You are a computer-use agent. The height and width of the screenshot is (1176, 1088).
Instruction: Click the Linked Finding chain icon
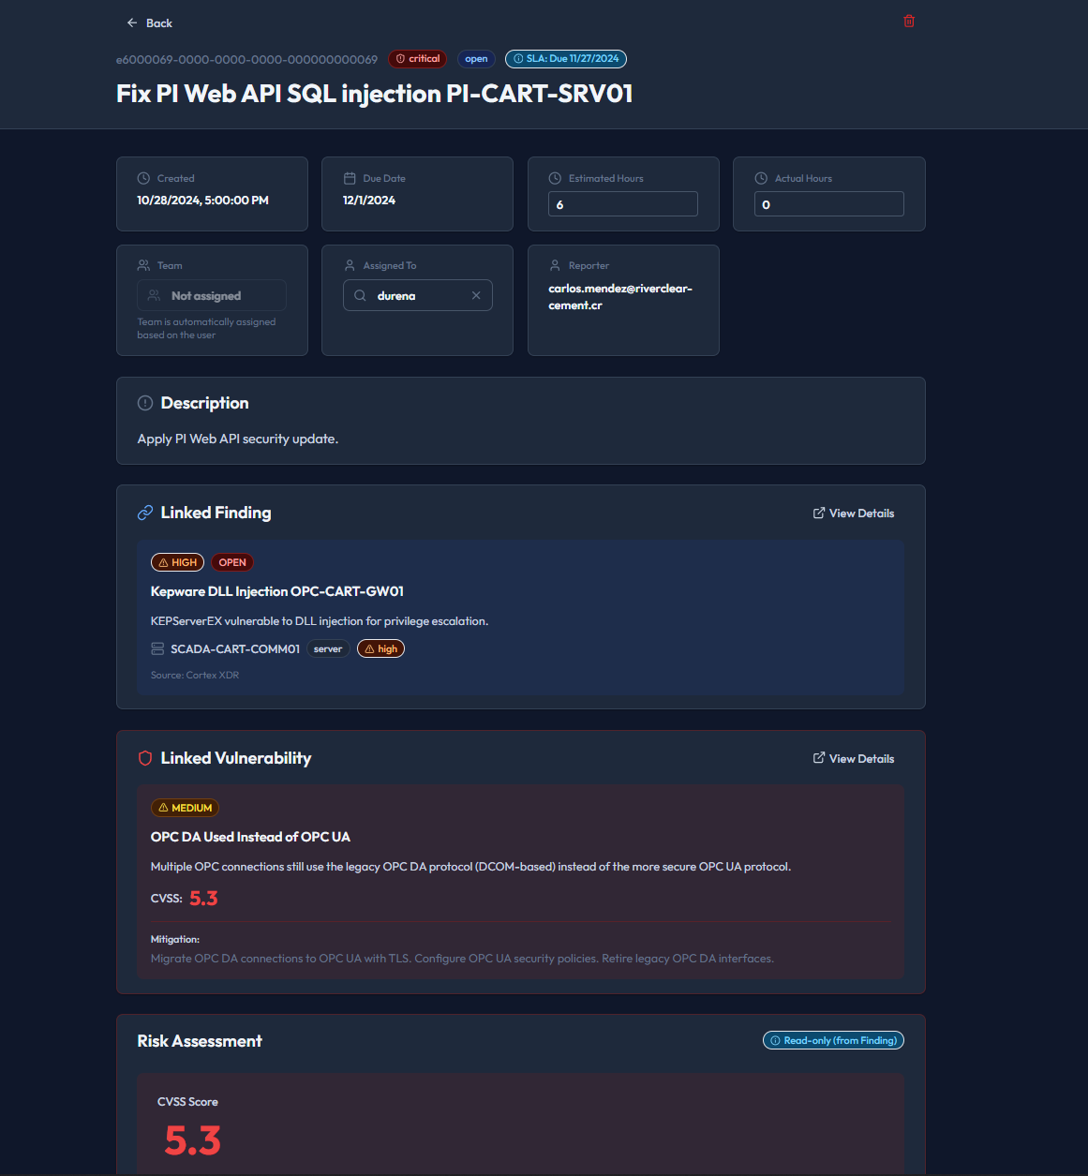(x=145, y=513)
